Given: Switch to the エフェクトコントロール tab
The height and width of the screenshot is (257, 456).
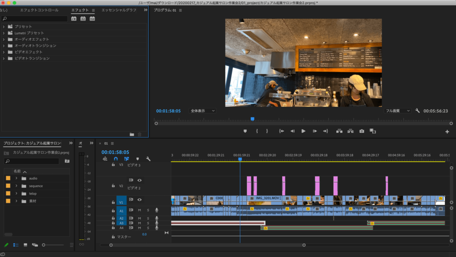Looking at the screenshot, I should [x=39, y=10].
